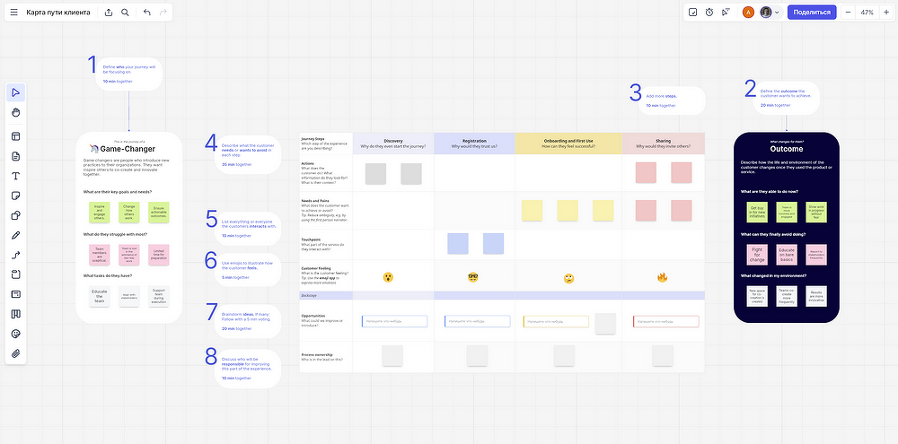Undo the last action
This screenshot has height=444, width=898.
146,13
